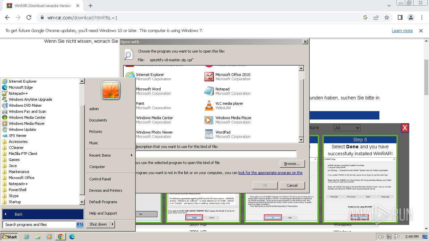Click the Start menu search magnifier icon
Viewport: 429px width, 241px height.
coord(80,225)
